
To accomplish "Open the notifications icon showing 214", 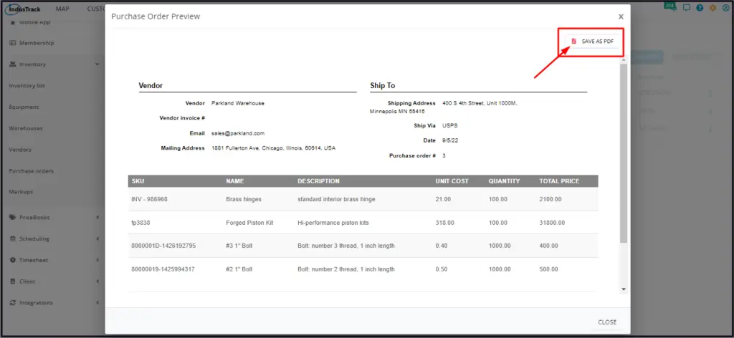I will point(670,6).
